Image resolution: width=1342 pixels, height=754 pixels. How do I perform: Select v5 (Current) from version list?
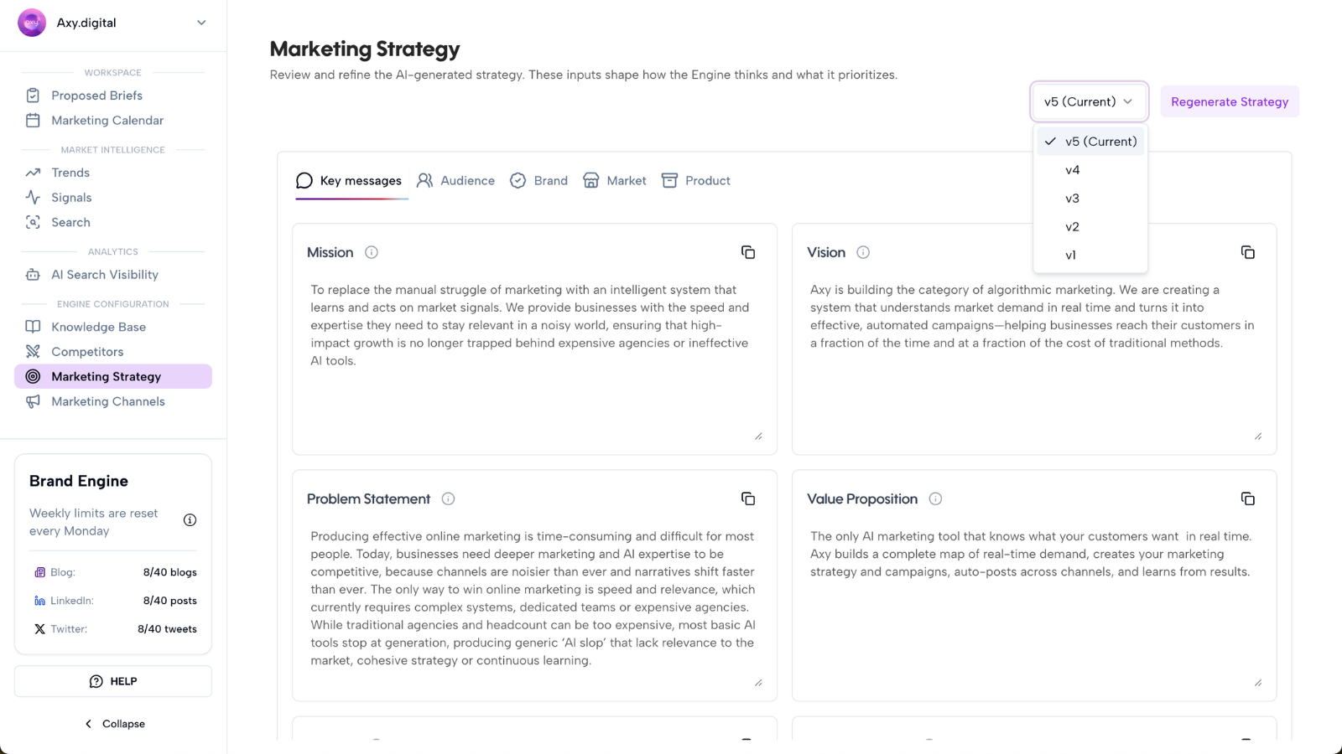point(1090,142)
